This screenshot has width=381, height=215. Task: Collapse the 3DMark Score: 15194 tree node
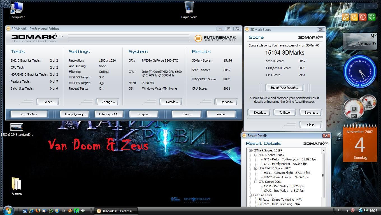[250, 150]
